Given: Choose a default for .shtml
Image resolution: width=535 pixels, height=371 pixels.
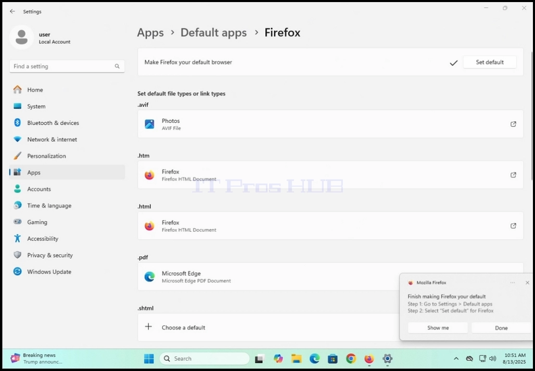Looking at the screenshot, I should click(269, 327).
